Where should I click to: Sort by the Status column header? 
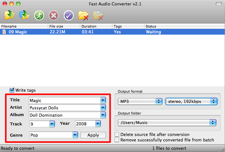coord(185,26)
